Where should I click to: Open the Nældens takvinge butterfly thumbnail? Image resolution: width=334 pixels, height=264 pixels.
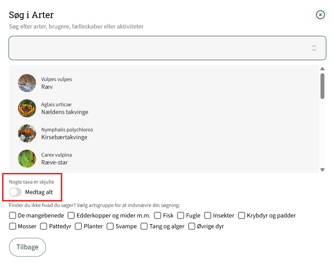pos(27,108)
